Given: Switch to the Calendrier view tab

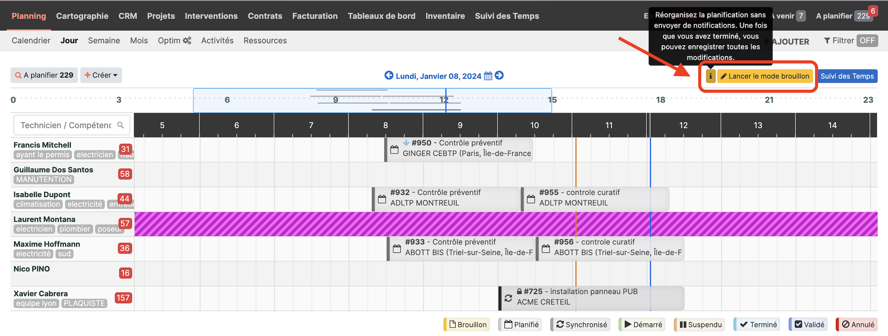Looking at the screenshot, I should [x=31, y=40].
